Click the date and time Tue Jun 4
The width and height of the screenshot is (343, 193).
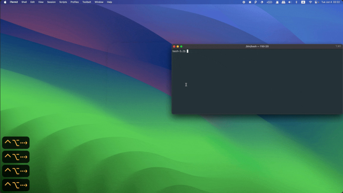(x=331, y=2)
